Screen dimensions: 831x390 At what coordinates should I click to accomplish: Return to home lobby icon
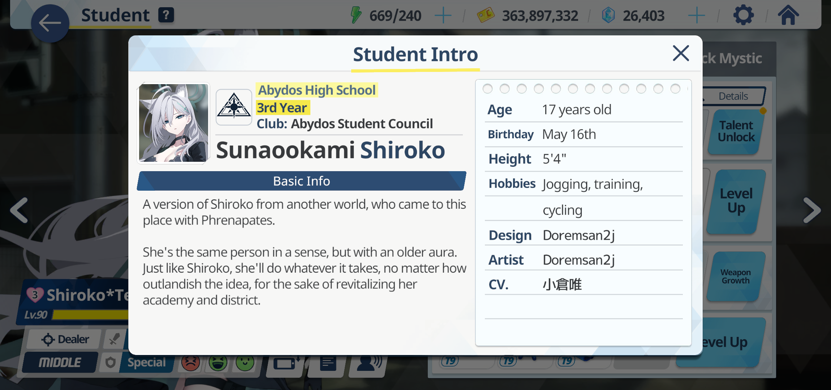tap(788, 15)
